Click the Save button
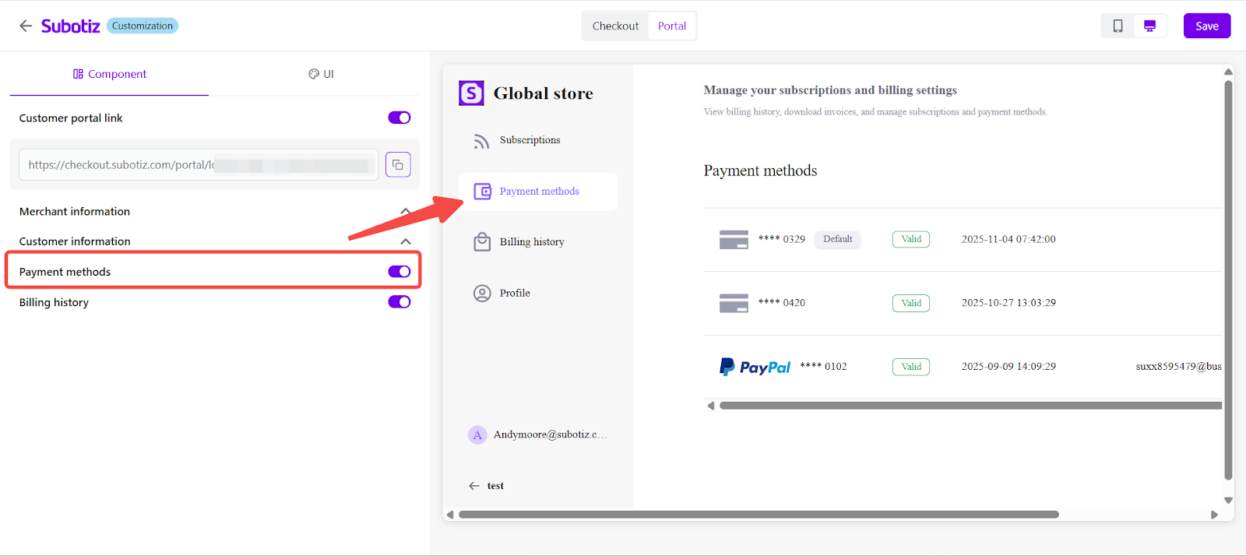This screenshot has height=556, width=1246. [x=1206, y=26]
